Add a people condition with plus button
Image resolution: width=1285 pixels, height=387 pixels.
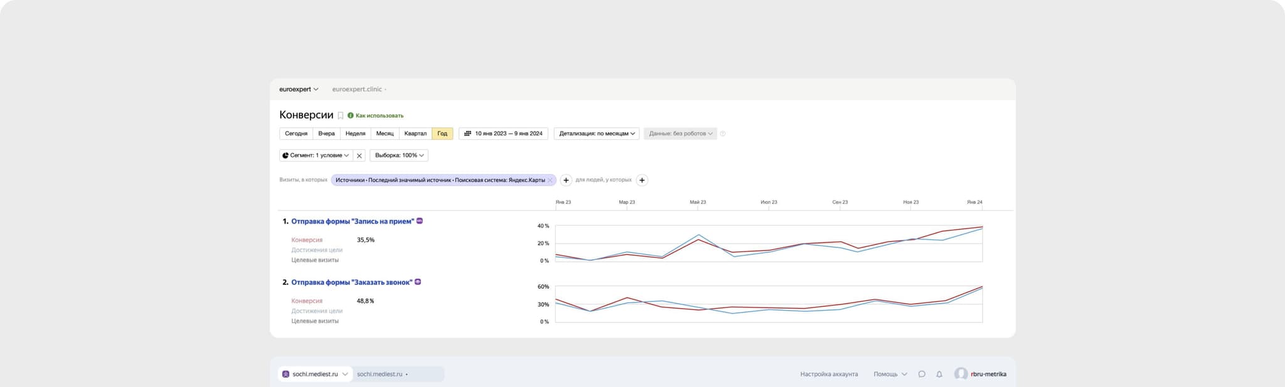click(642, 180)
